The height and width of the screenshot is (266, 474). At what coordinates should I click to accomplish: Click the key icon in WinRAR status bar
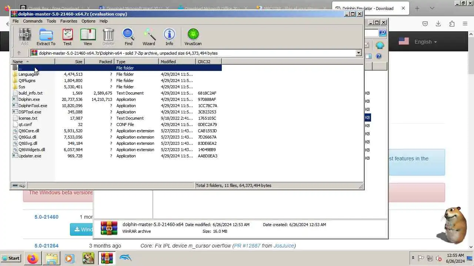22,185
